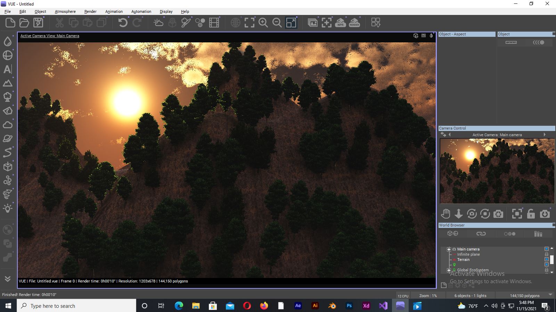
Task: Add a planet object from sidebar
Action: pyautogui.click(x=8, y=139)
